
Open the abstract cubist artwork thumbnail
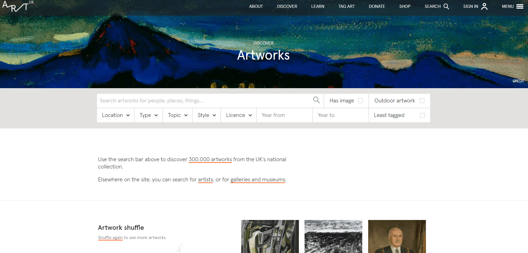click(x=270, y=236)
